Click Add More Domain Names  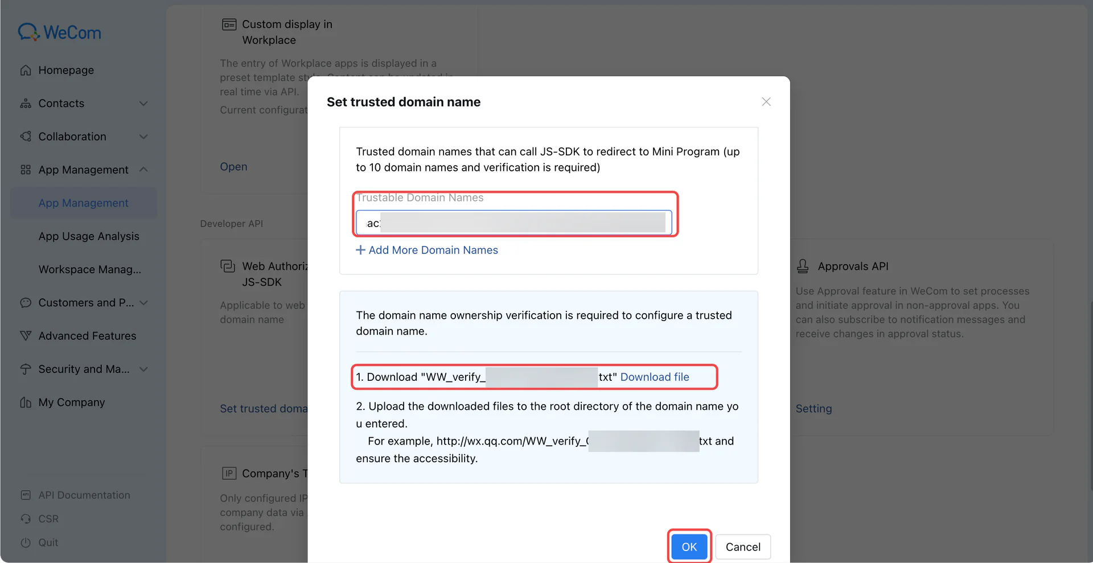pos(427,250)
